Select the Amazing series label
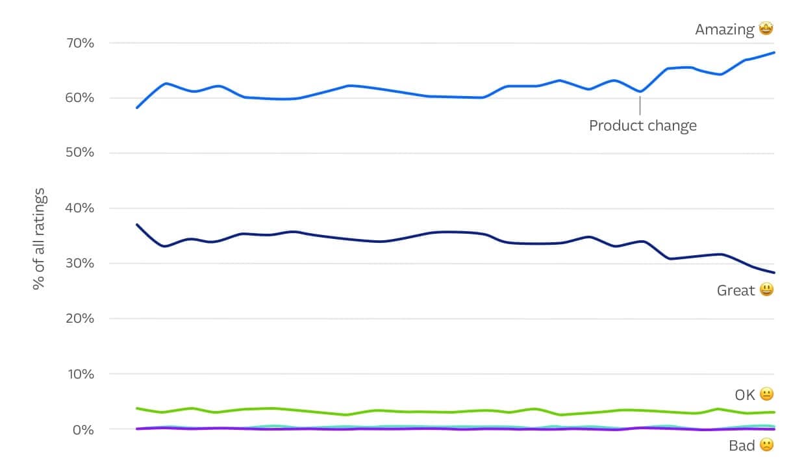This screenshot has height=474, width=804. click(x=725, y=29)
